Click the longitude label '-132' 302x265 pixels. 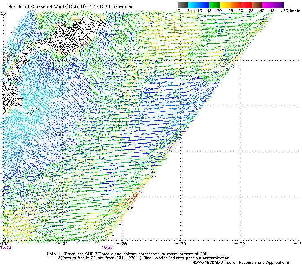pos(63,244)
